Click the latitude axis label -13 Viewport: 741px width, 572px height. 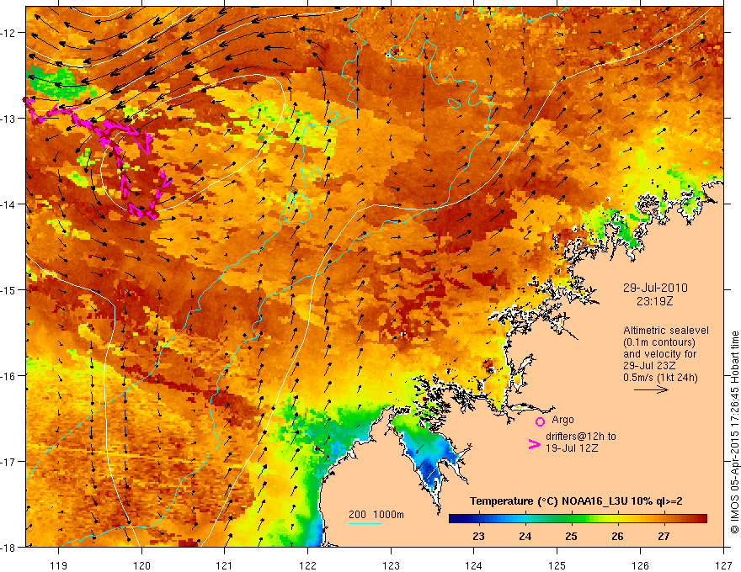tap(8, 119)
